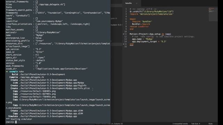This screenshot has height=125, width=223.
Task: Close the Rakefile tab with its x
Action: point(137,3)
